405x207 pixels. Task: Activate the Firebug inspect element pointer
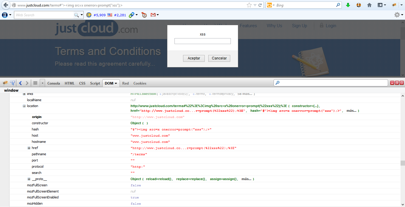coord(12,83)
